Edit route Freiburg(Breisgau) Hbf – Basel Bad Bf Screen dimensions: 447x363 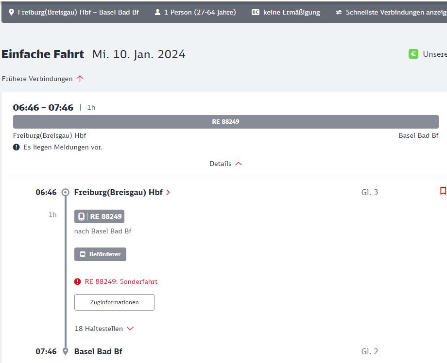[x=78, y=12]
